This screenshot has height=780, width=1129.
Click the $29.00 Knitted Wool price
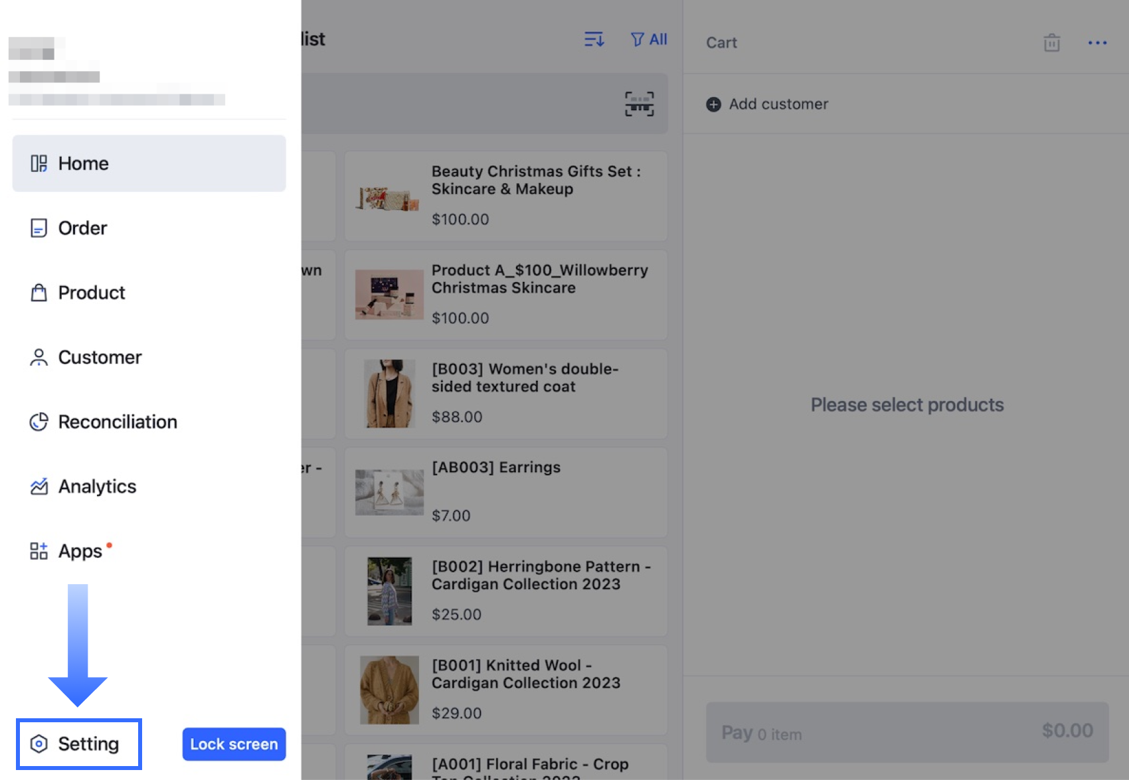tap(456, 713)
